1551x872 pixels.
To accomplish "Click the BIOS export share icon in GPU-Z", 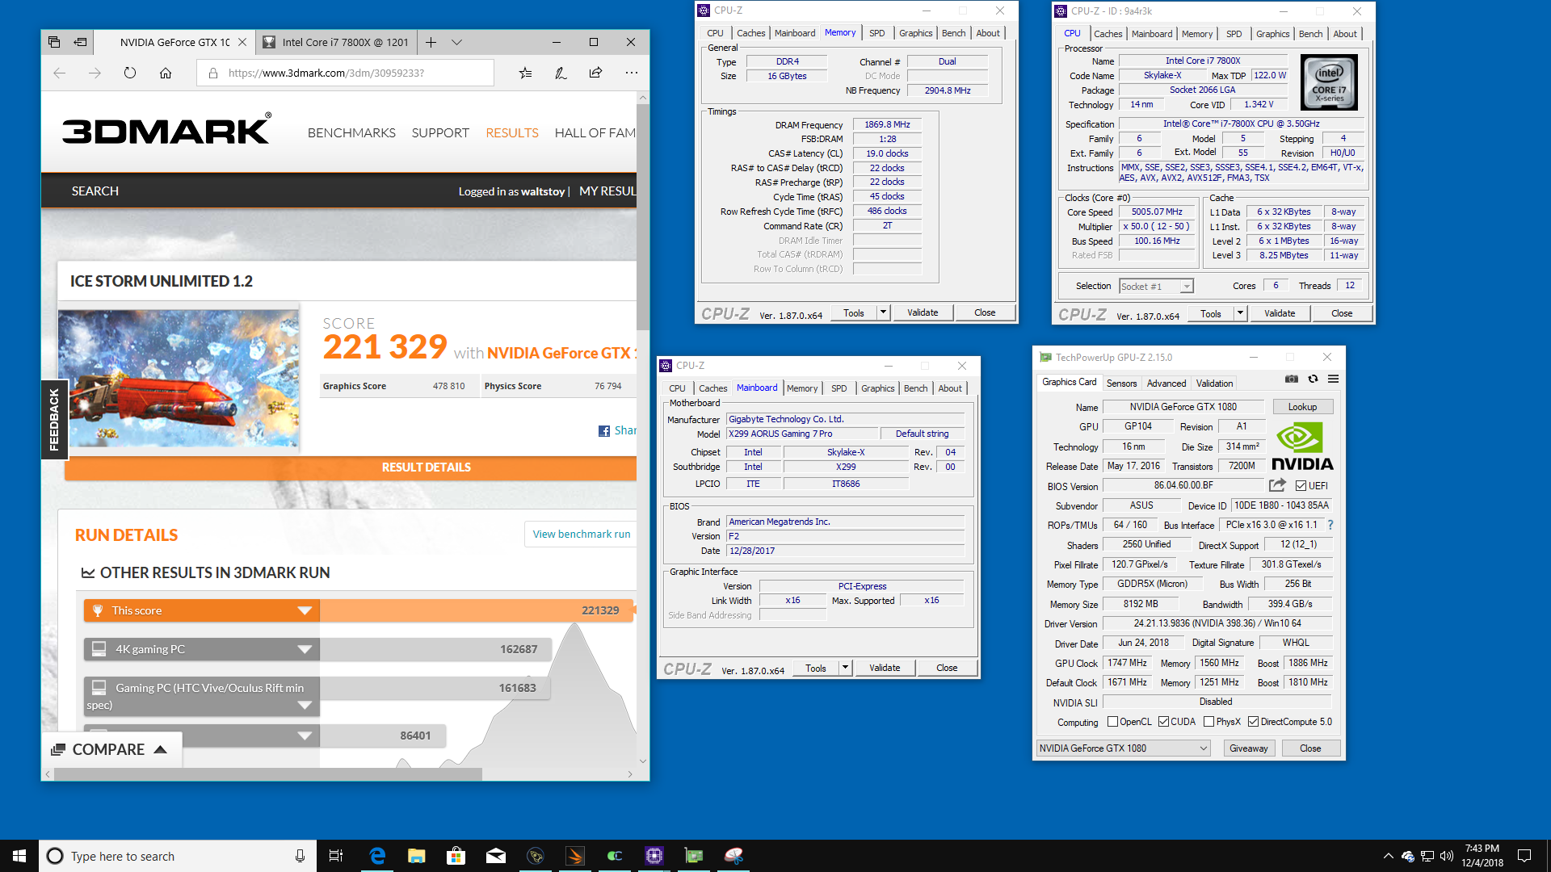I will point(1277,485).
